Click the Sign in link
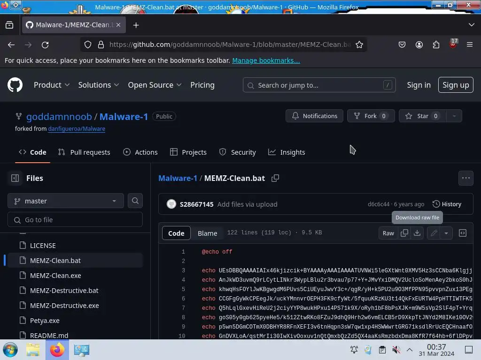Image resolution: width=481 pixels, height=360 pixels. 419,85
